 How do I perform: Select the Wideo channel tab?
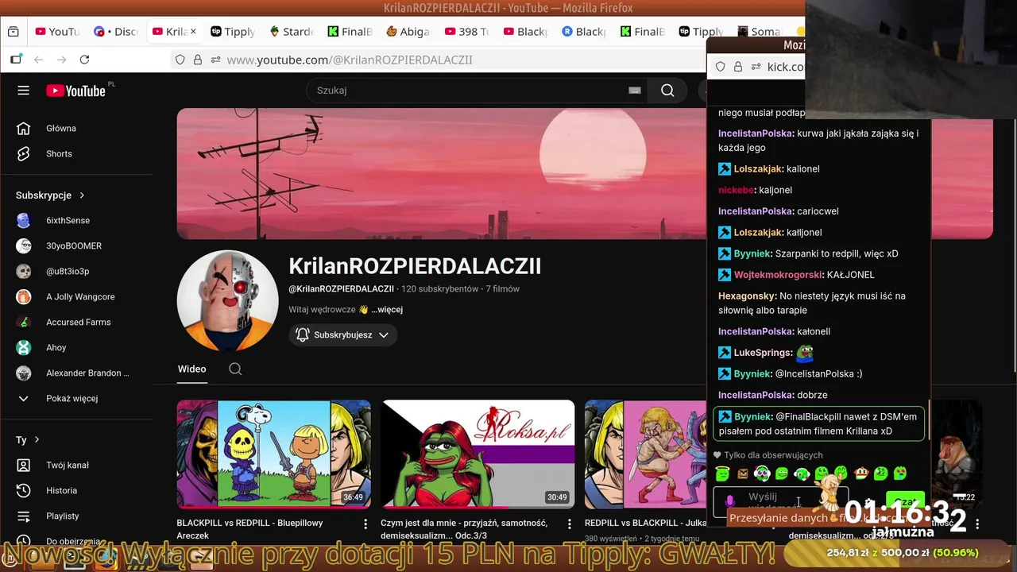tap(191, 369)
